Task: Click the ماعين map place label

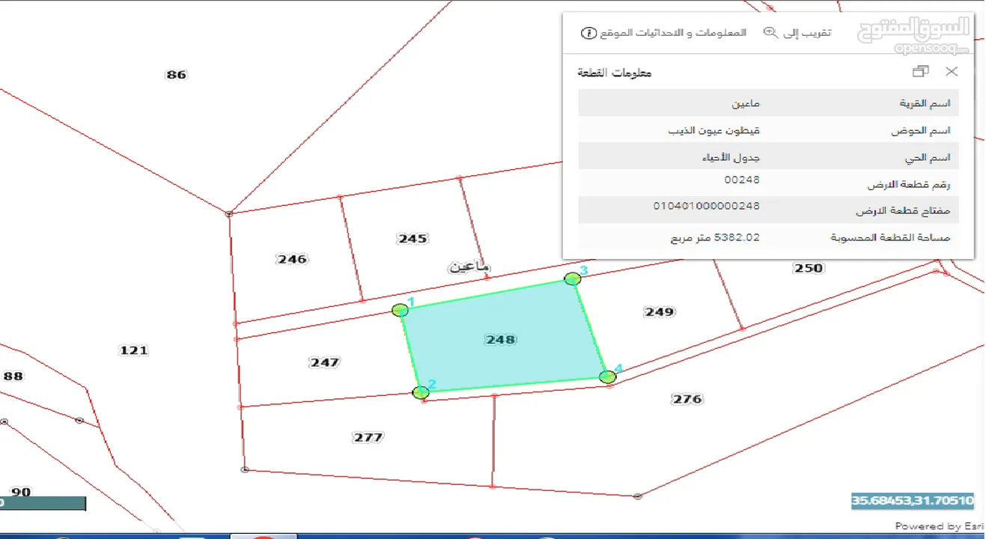Action: 469,267
